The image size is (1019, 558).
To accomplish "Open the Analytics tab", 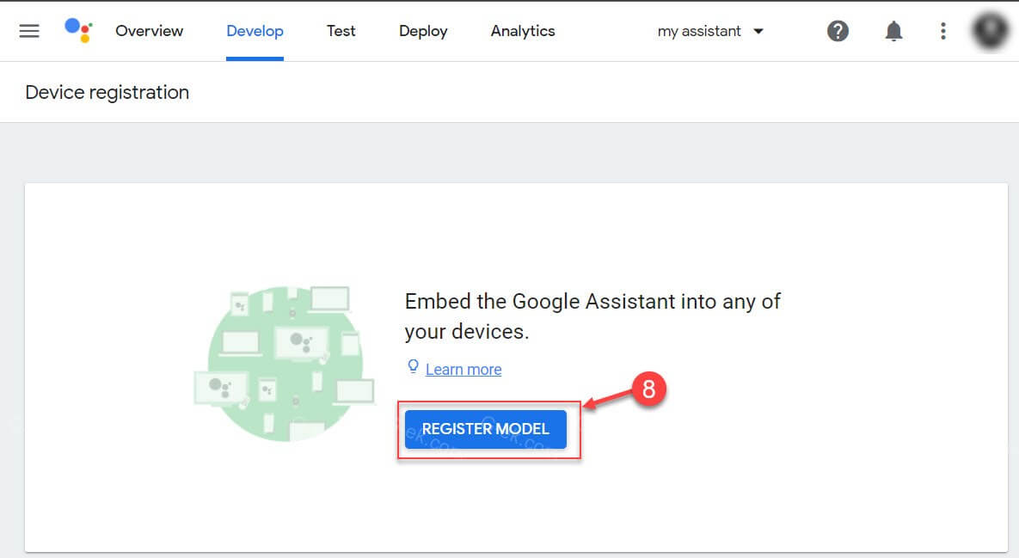I will pos(522,31).
